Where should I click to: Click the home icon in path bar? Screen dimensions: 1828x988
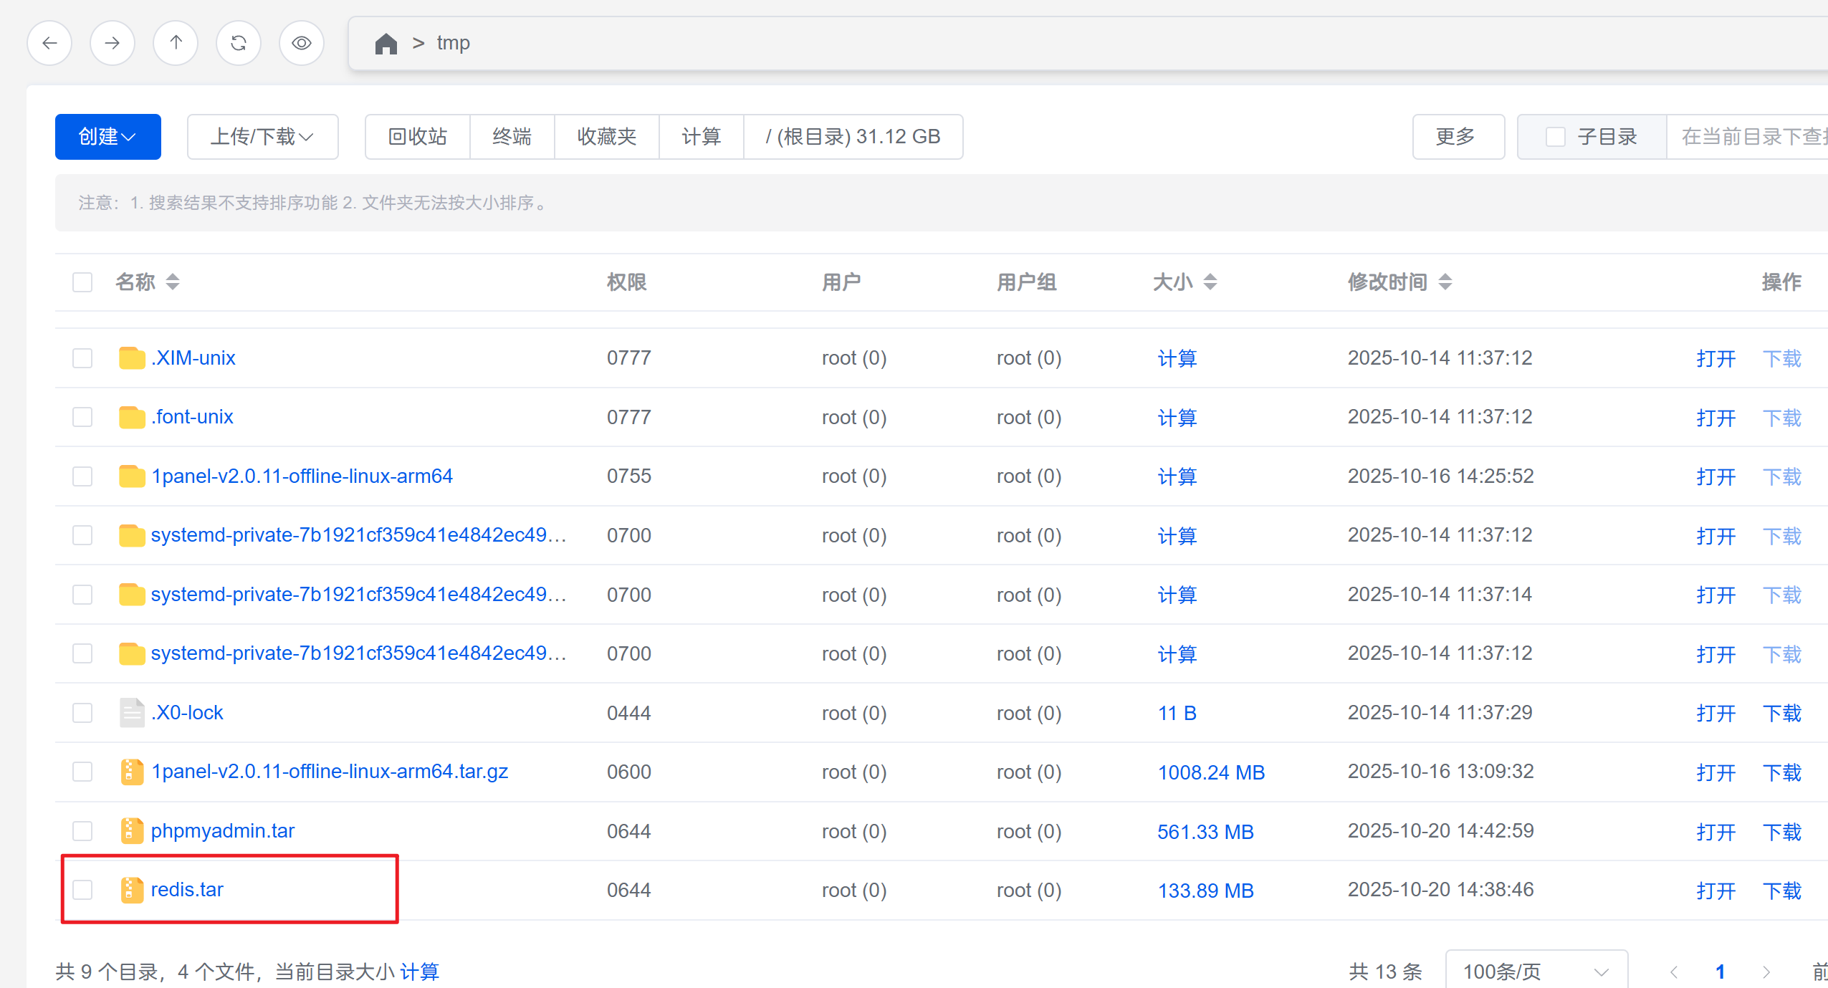click(386, 44)
